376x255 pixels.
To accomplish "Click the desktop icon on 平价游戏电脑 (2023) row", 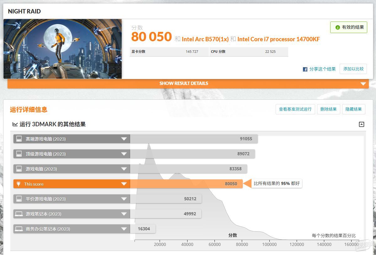I will point(19,199).
